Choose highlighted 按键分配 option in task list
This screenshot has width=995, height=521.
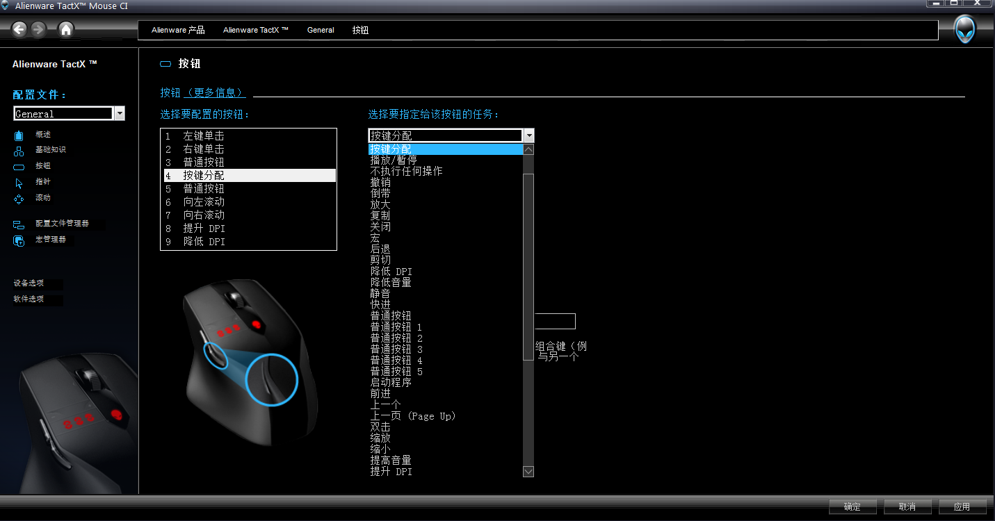pyautogui.click(x=446, y=149)
